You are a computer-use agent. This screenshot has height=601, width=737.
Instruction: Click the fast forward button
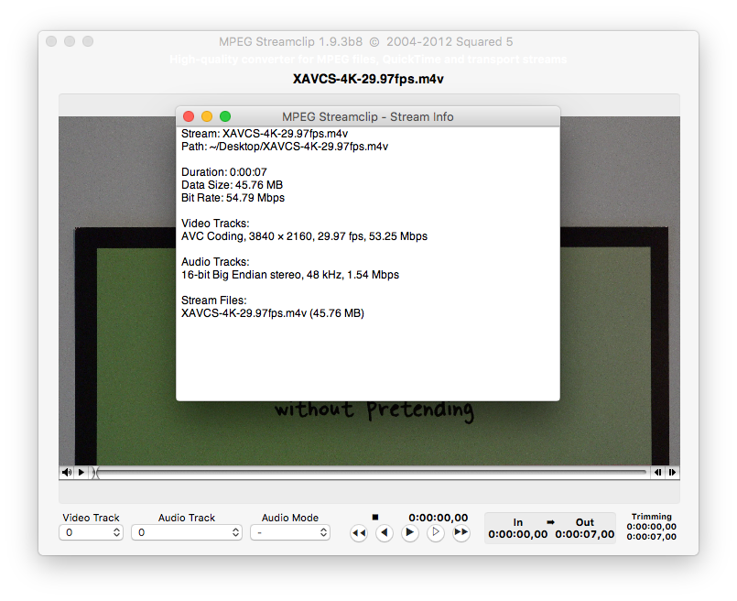[x=461, y=533]
